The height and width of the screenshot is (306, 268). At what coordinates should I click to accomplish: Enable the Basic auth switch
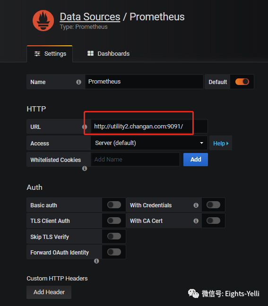(114, 205)
